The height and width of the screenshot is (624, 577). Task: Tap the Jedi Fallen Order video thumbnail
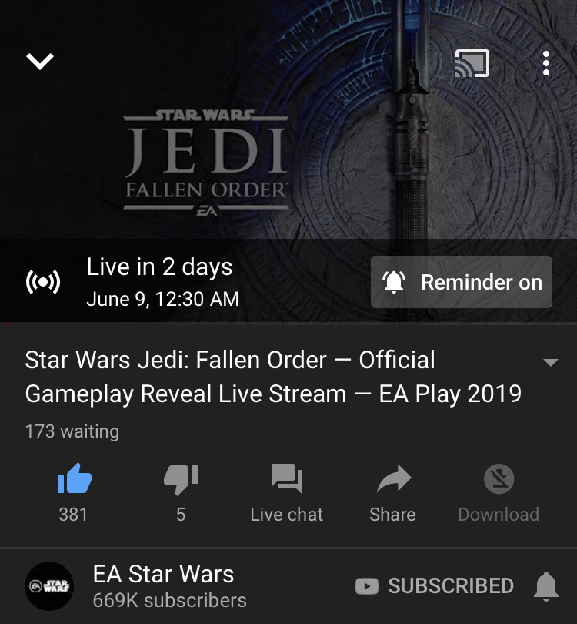(288, 119)
